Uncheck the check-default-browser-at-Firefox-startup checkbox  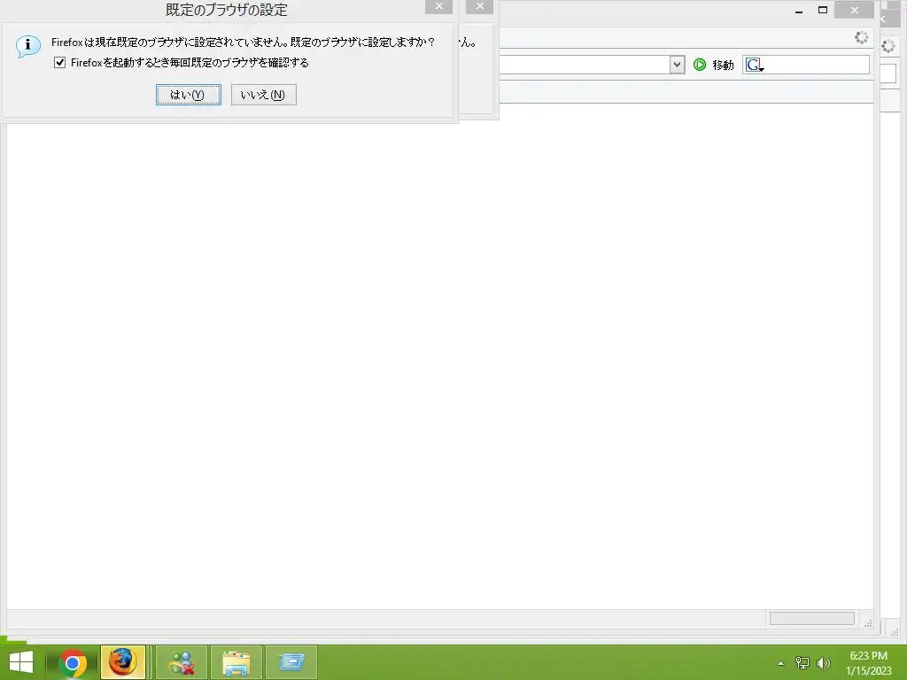pos(59,63)
